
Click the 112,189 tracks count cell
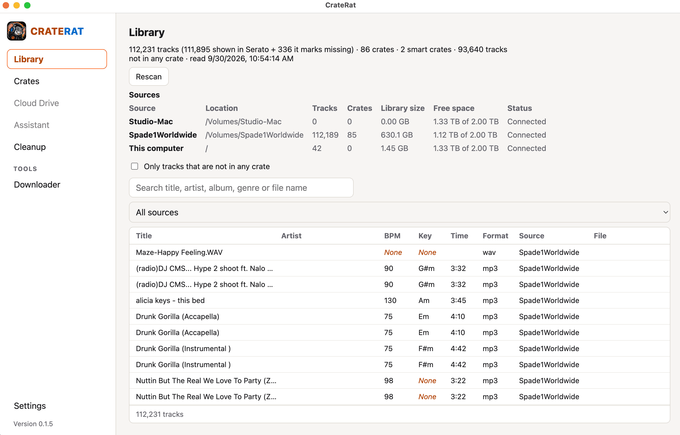325,135
